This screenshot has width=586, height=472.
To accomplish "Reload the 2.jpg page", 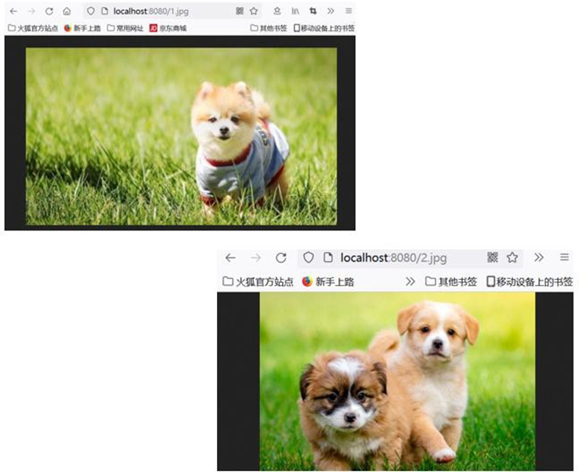I will (x=281, y=258).
